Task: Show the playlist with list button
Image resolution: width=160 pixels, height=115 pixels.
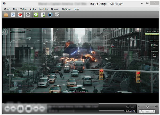Action: (x=147, y=111)
